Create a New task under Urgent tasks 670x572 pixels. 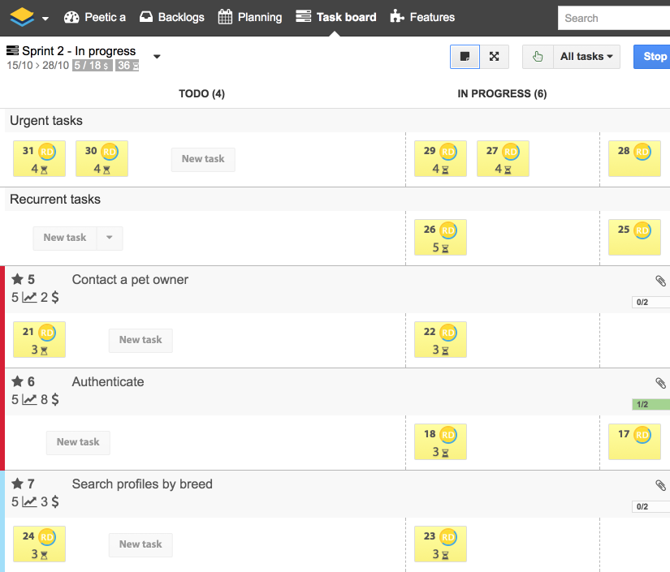[203, 159]
